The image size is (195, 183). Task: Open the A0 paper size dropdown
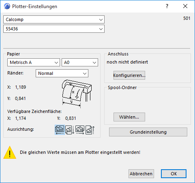point(80,62)
